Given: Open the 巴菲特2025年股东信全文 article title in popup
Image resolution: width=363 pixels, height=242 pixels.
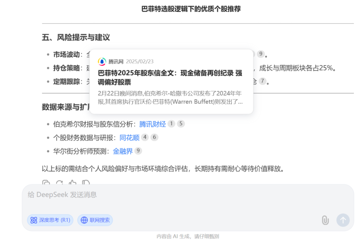Looking at the screenshot, I should (170, 78).
